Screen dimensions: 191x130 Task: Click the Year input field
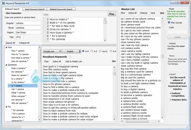coord(19,37)
